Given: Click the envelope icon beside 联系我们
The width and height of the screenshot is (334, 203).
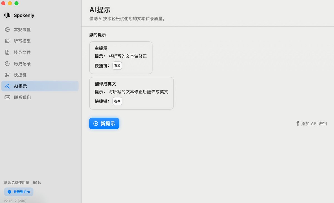Looking at the screenshot, I should (x=7, y=98).
